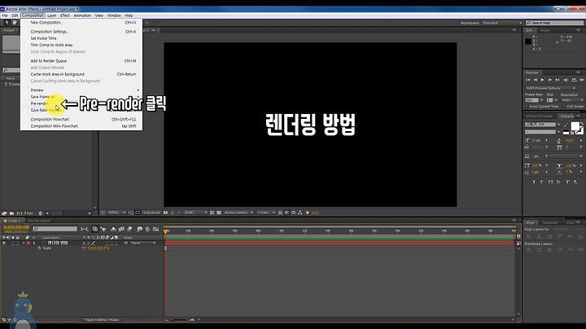Click the Search Help field
Screen dimensions: 586x329
pyautogui.click(x=554, y=23)
